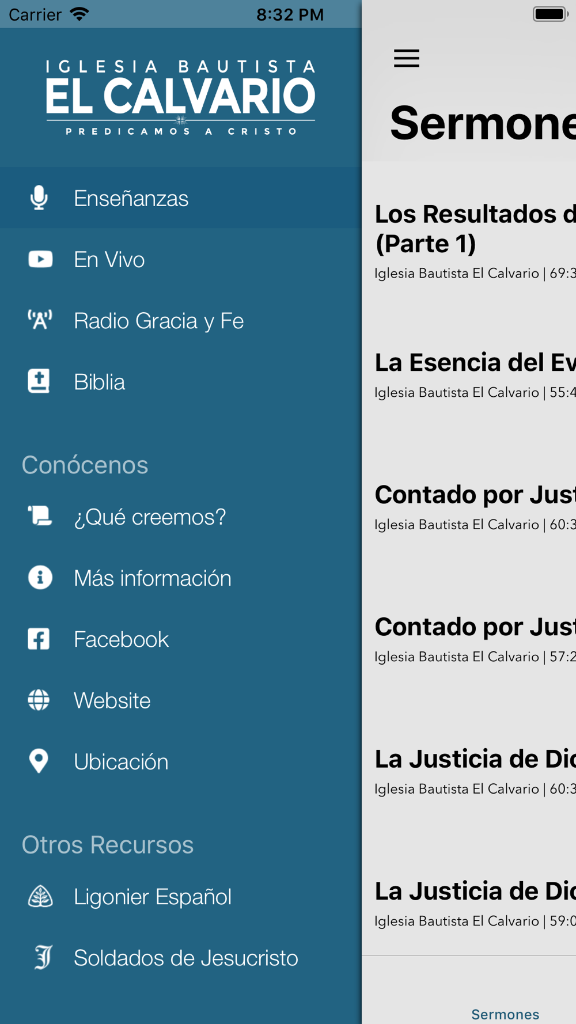Tap the gothic J icon for Soldados de Jesucristo
This screenshot has width=576, height=1024.
click(43, 957)
